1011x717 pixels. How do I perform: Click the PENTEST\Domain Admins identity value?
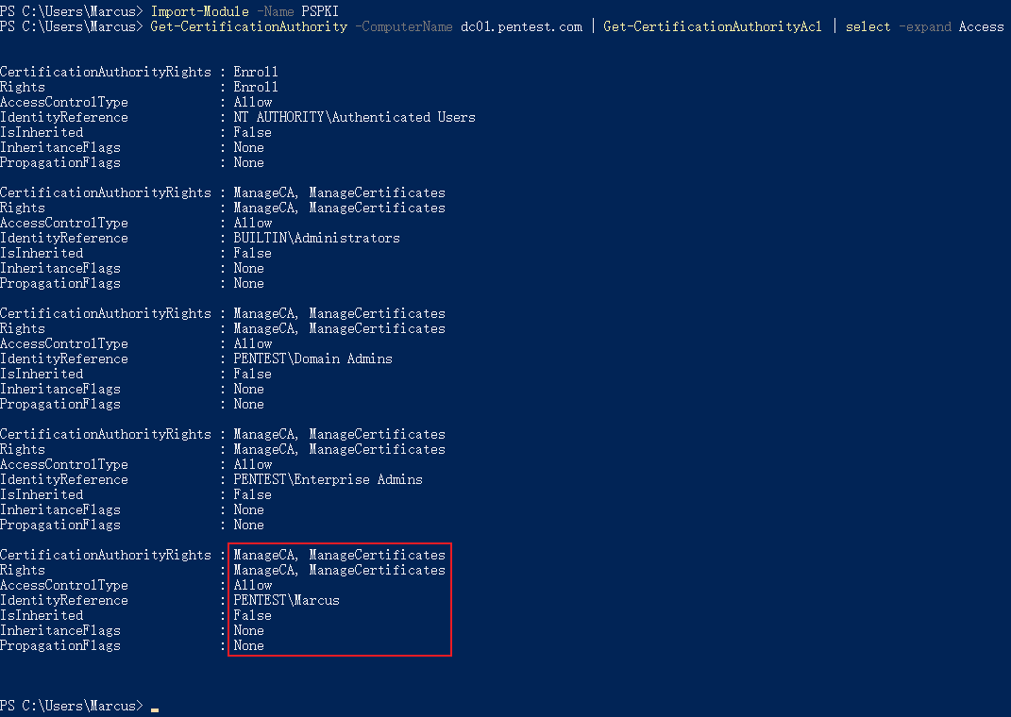312,358
